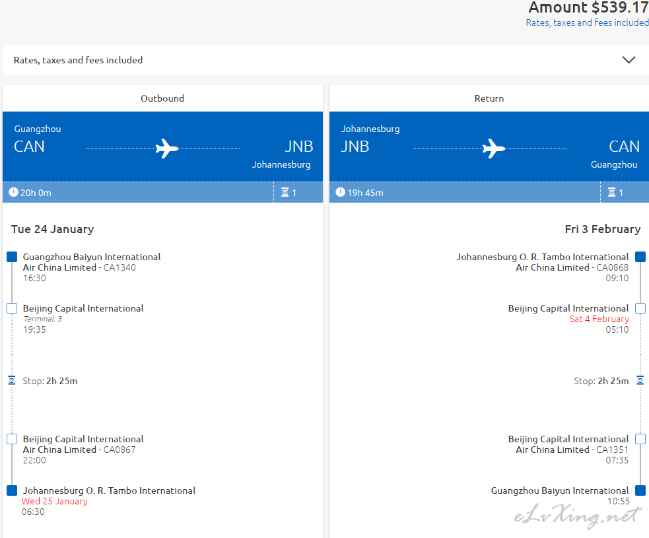
Task: Click the Guangzhou Baiyun return arrival marker
Action: (x=640, y=490)
